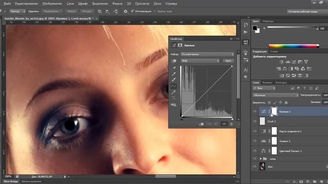The width and height of the screenshot is (328, 184).
Task: Switch to the Контуры tab
Action: (281, 83)
